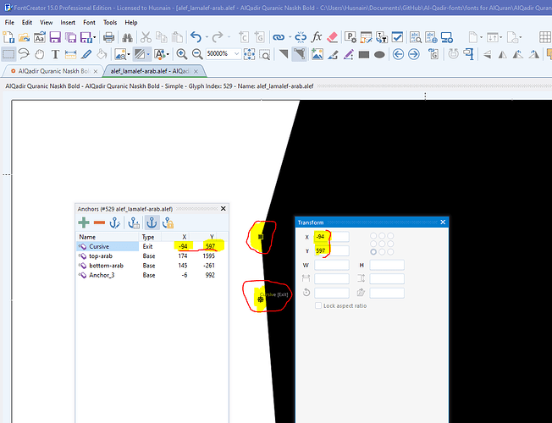Click the Add Rectangle contour icon
Viewport: 552px width, 423px height.
(364, 54)
